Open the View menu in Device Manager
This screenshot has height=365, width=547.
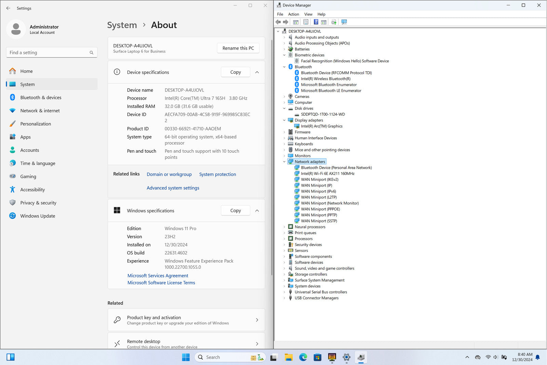click(x=308, y=14)
